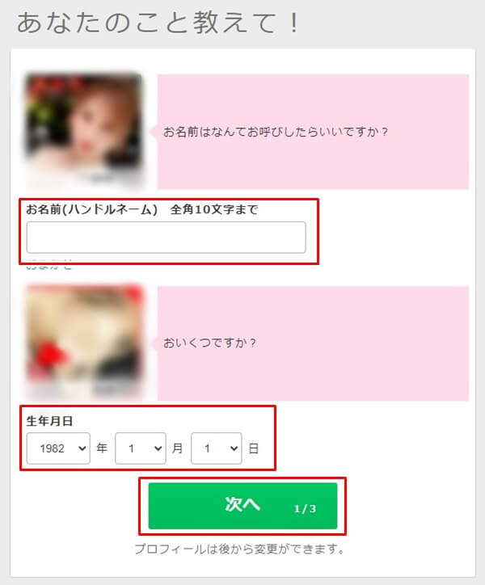This screenshot has width=485, height=585.
Task: Click the blurred avatar beside the name question
Action: (x=83, y=129)
